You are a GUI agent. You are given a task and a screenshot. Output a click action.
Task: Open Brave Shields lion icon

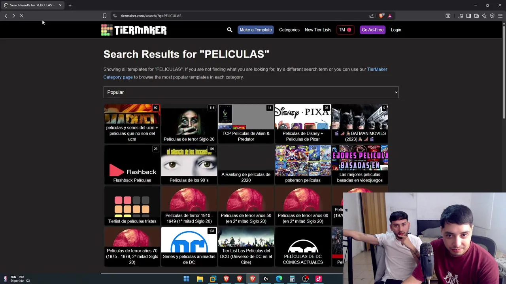tap(381, 16)
